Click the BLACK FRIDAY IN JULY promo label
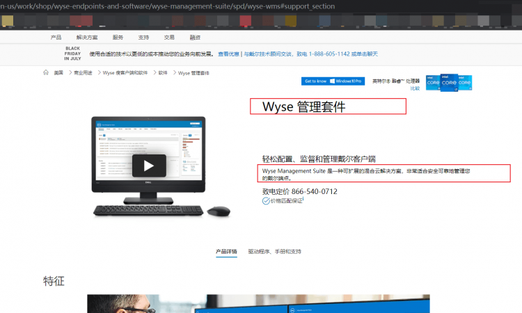Screen dimensions: 522x313 click(72, 54)
